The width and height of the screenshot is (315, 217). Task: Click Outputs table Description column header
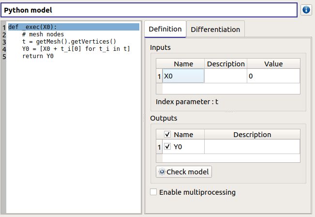(x=252, y=134)
